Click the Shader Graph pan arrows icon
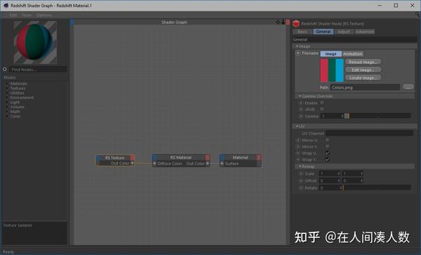The height and width of the screenshot is (255, 421). click(x=278, y=22)
